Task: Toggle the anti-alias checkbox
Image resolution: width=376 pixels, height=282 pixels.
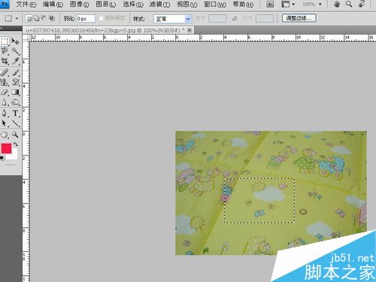Action: (102, 19)
